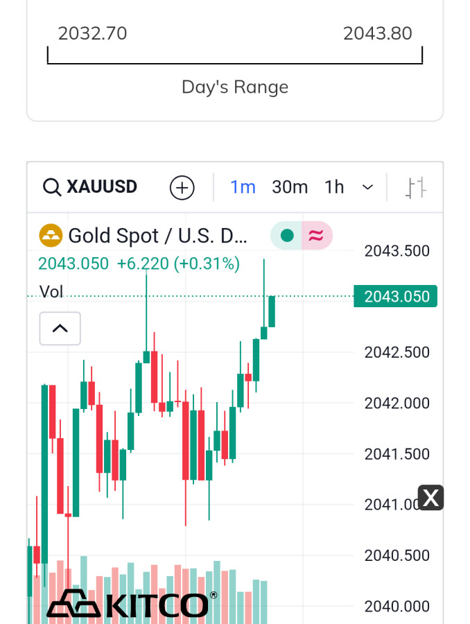Open the bar chart style icon
470x624 pixels.
pos(416,187)
